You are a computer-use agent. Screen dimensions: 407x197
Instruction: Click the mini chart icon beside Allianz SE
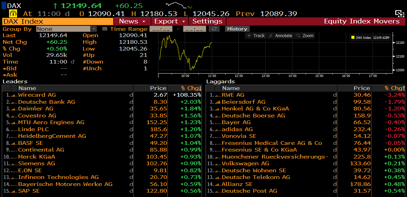click(218, 184)
